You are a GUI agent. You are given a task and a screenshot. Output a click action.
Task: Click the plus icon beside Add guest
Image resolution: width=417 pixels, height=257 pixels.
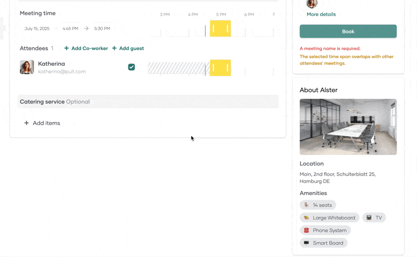coord(114,48)
